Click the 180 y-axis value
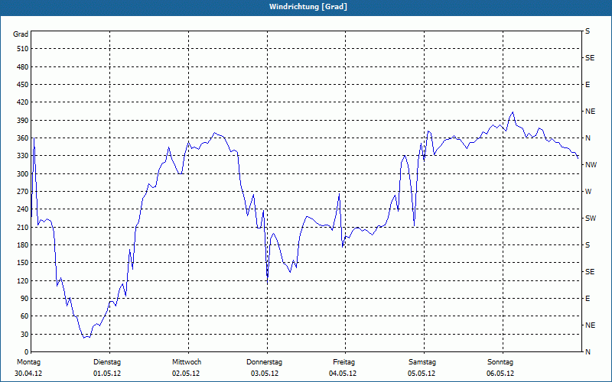The image size is (612, 382). point(23,245)
